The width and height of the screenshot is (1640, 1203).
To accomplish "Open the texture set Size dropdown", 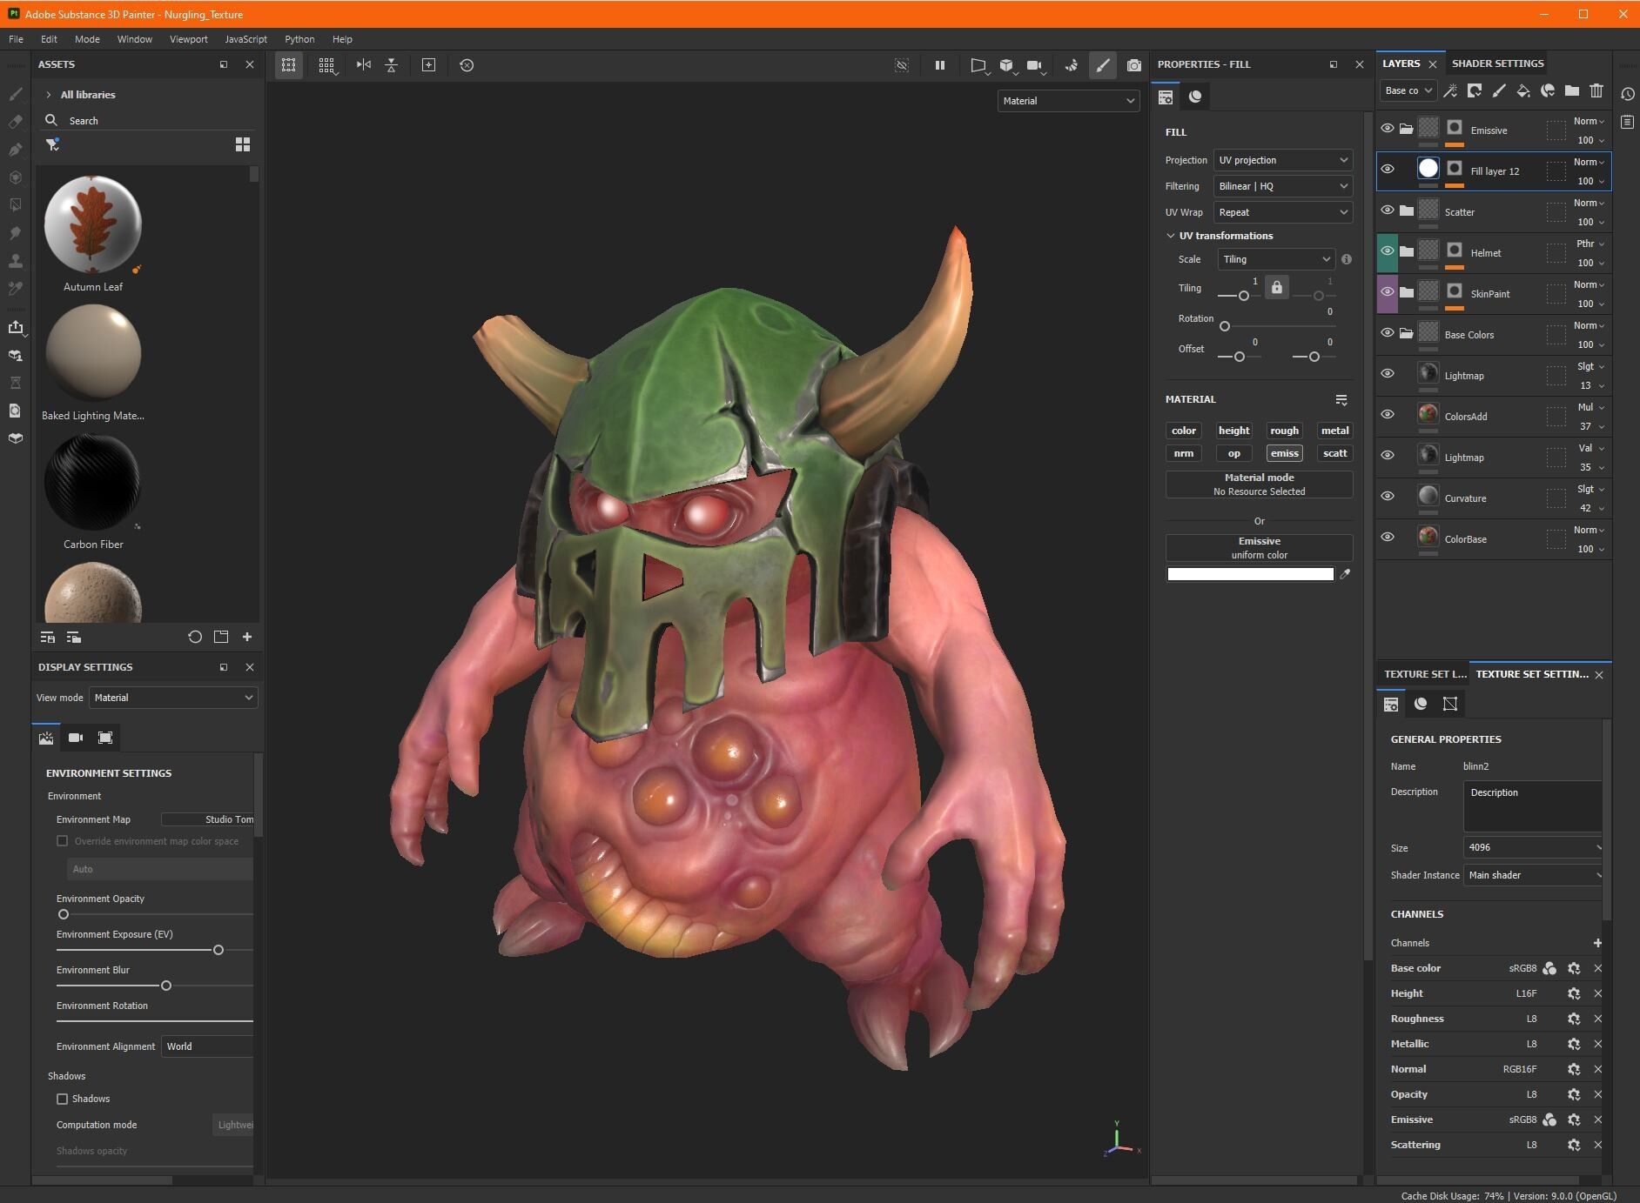I will 1533,847.
